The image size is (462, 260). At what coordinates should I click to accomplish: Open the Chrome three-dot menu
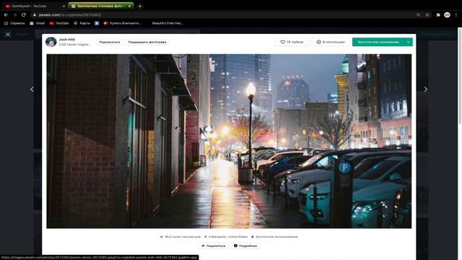coord(456,14)
